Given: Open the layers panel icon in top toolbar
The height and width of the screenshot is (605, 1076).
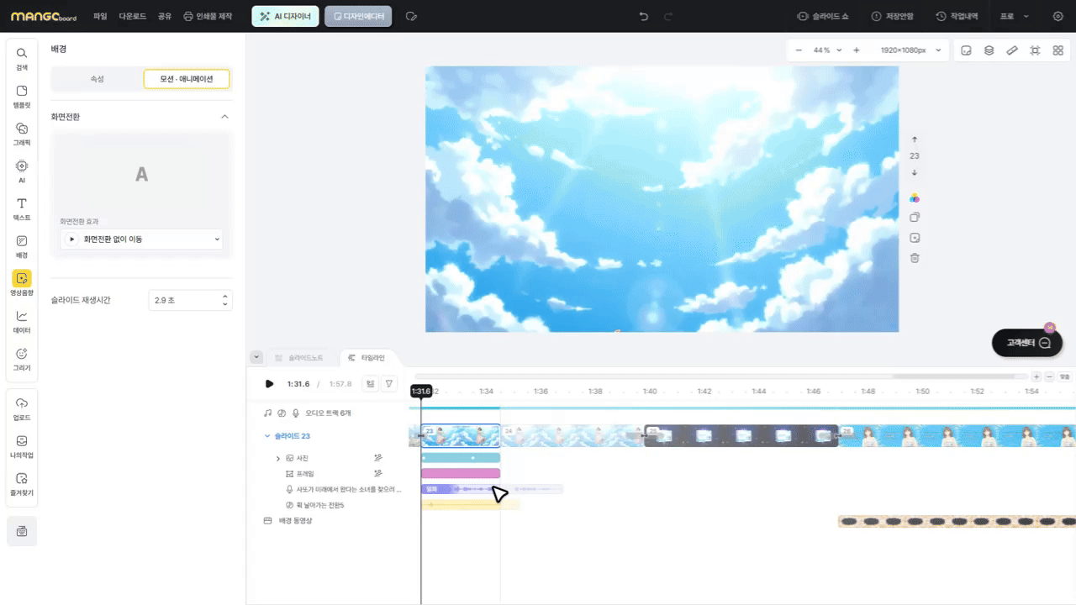Looking at the screenshot, I should pos(989,50).
